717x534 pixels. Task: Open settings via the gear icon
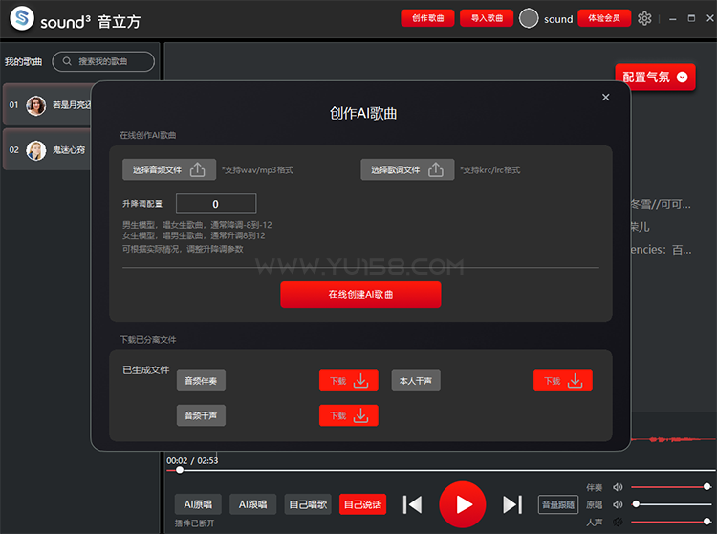coord(644,18)
